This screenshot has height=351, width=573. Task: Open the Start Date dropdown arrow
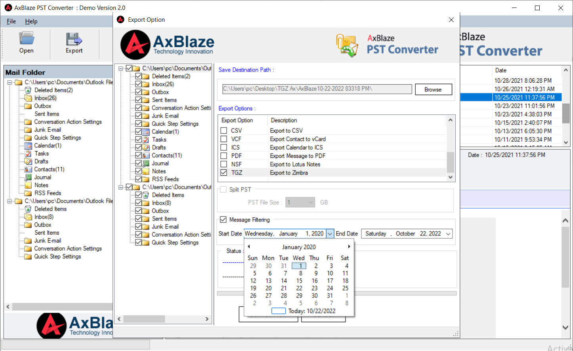[x=330, y=234]
